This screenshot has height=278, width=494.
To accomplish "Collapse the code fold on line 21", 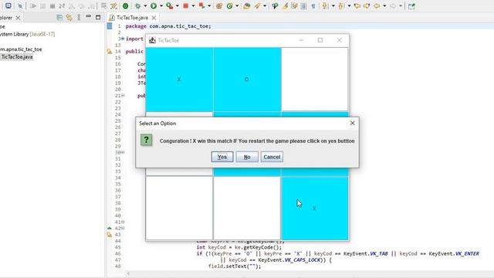I will [x=123, y=96].
